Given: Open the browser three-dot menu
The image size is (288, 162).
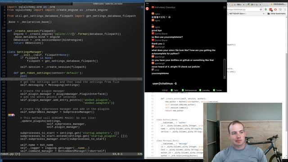Looking at the screenshot, I should 285,9.
